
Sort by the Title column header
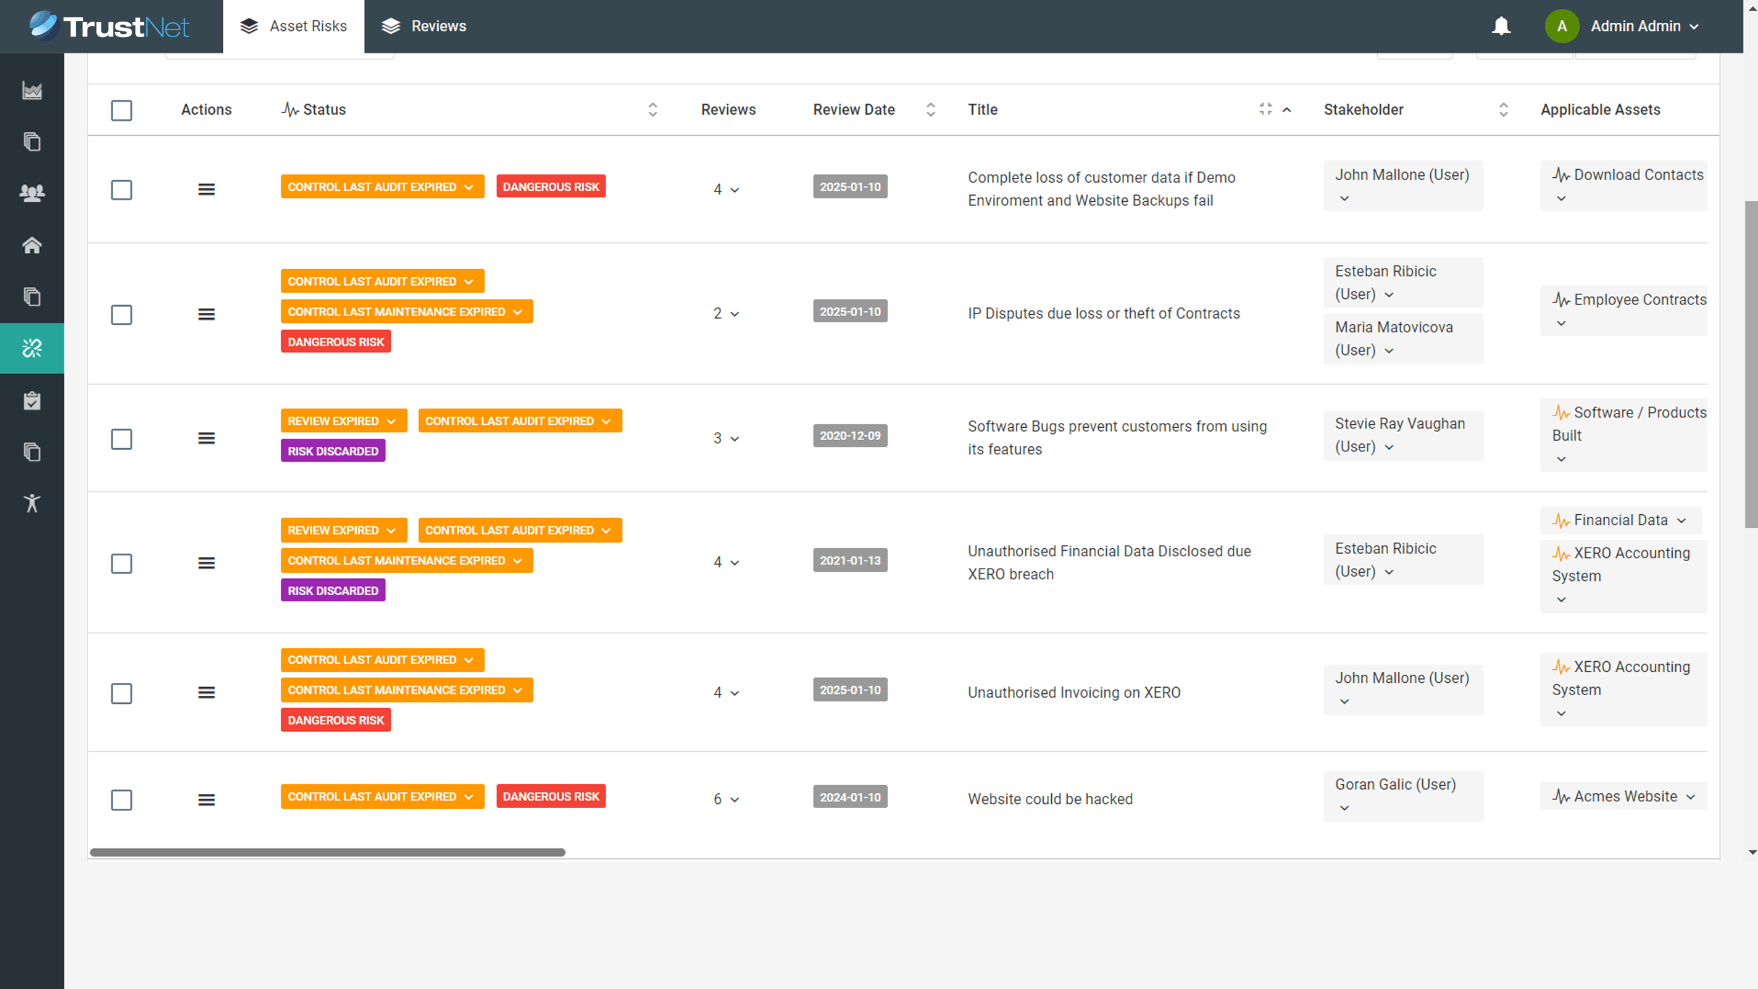pos(983,110)
